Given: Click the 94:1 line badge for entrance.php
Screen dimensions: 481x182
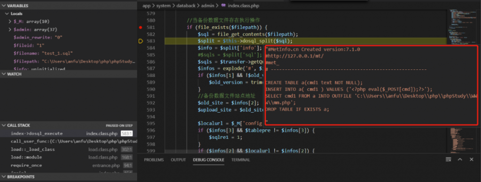Looking at the screenshot, I should pos(127,166).
